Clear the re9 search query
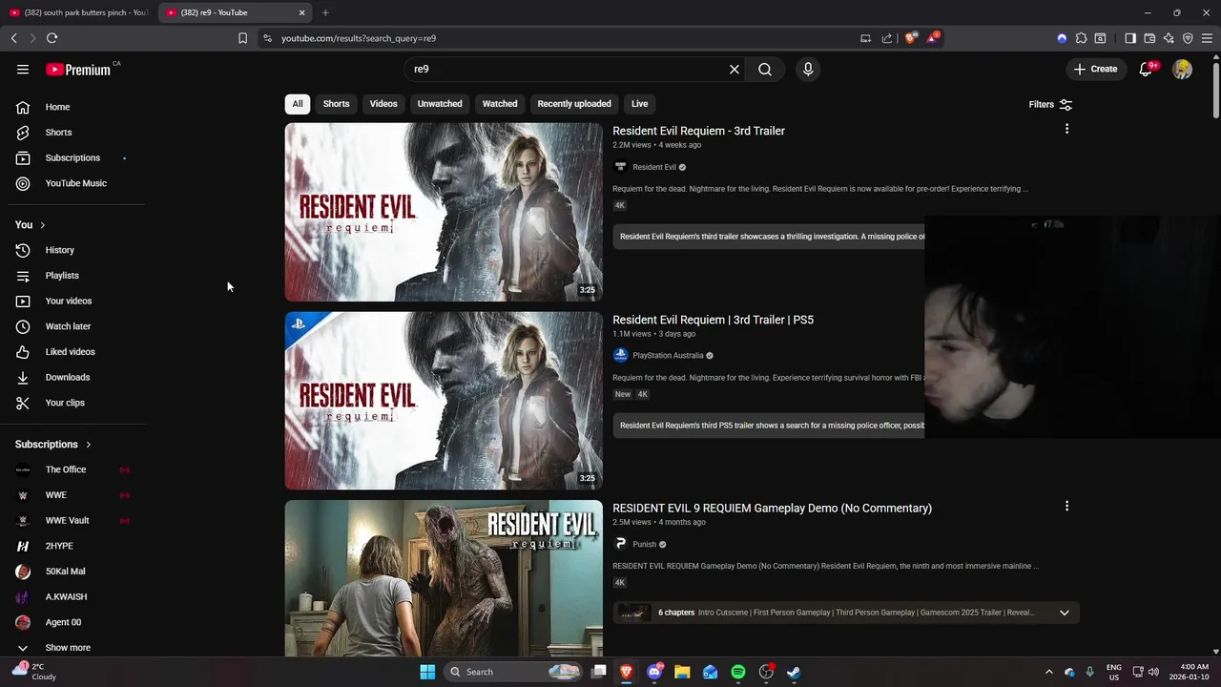 735,69
